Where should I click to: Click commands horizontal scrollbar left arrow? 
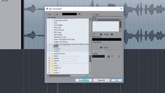tap(48, 75)
